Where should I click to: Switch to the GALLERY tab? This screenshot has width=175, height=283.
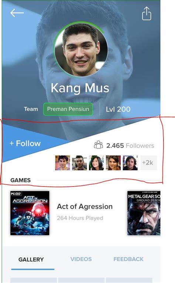point(31,260)
